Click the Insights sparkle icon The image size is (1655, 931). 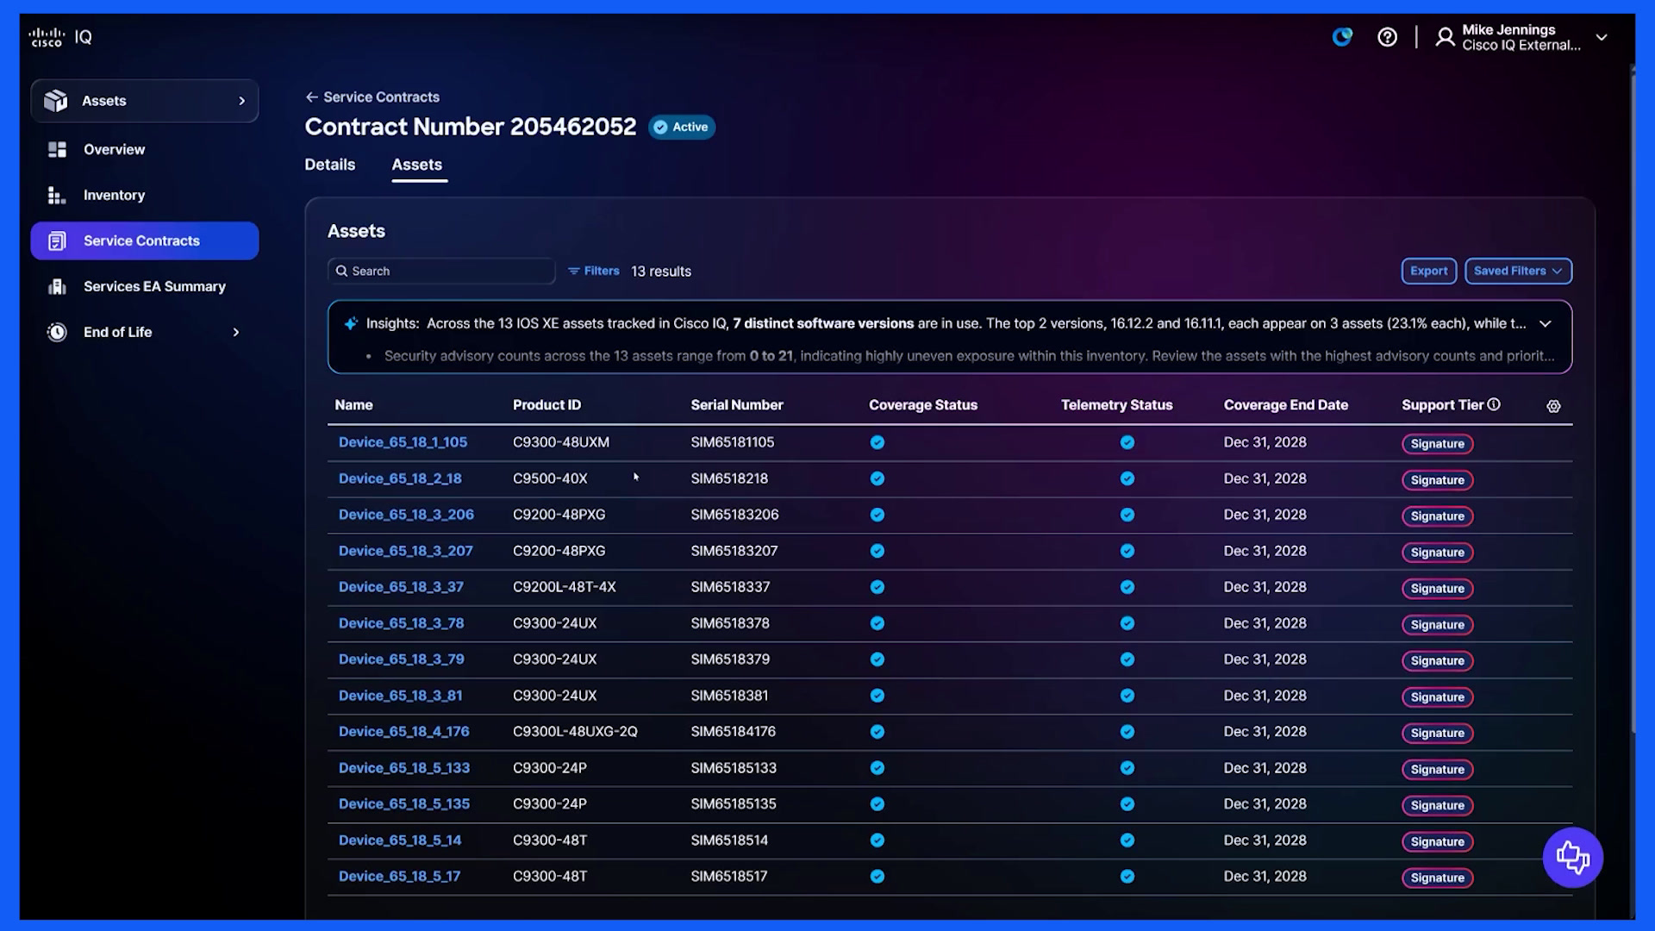[351, 324]
